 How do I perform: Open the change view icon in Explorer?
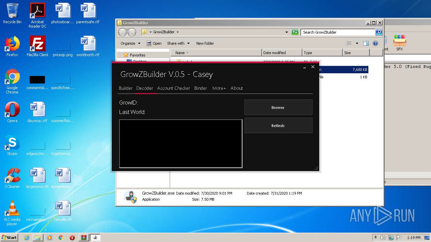[x=349, y=43]
